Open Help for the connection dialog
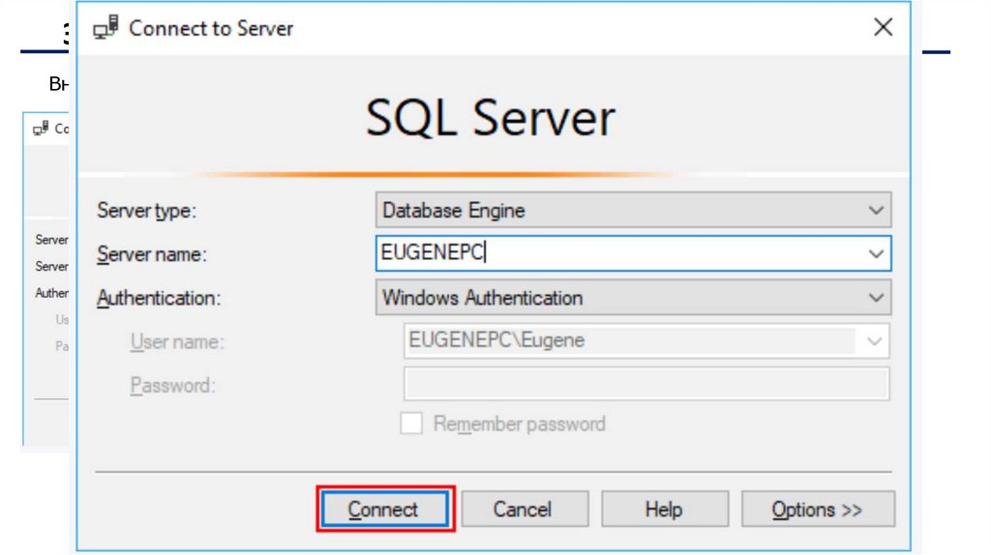Viewport: 991px width, 555px height. [664, 510]
